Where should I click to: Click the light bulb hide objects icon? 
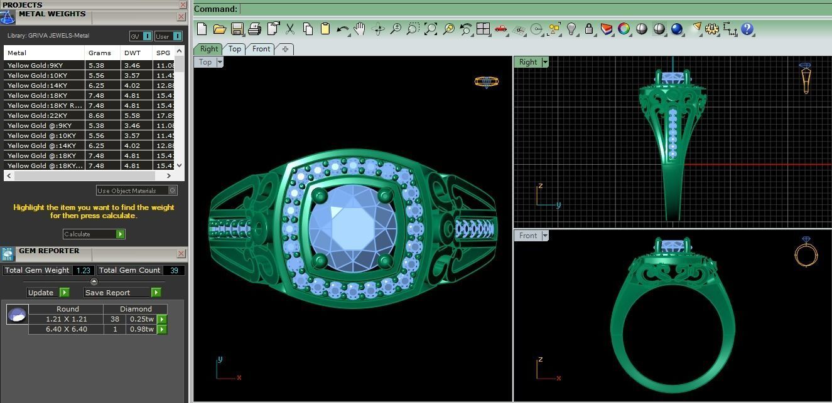[x=571, y=29]
